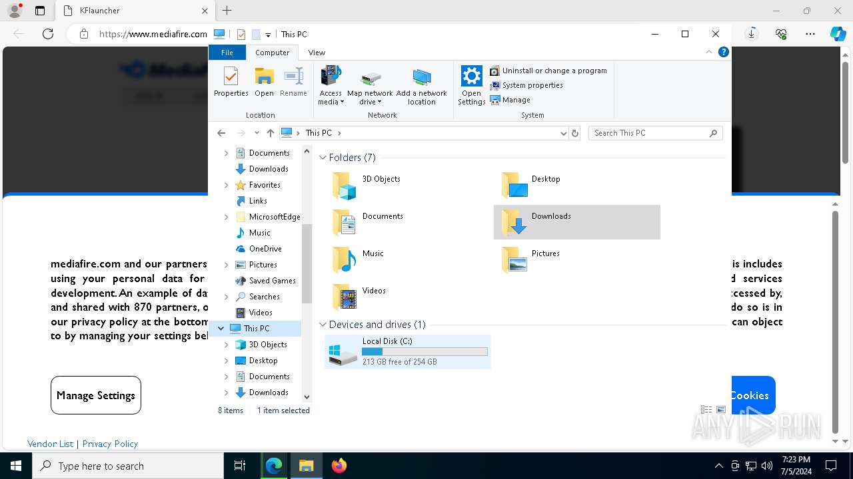Go back in Explorer navigation
The image size is (853, 479).
tap(222, 133)
